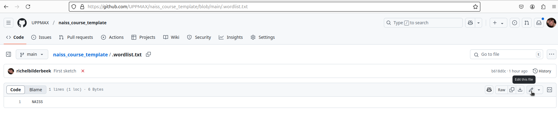Select line number 1
This screenshot has height=117, width=558.
[x=20, y=102]
